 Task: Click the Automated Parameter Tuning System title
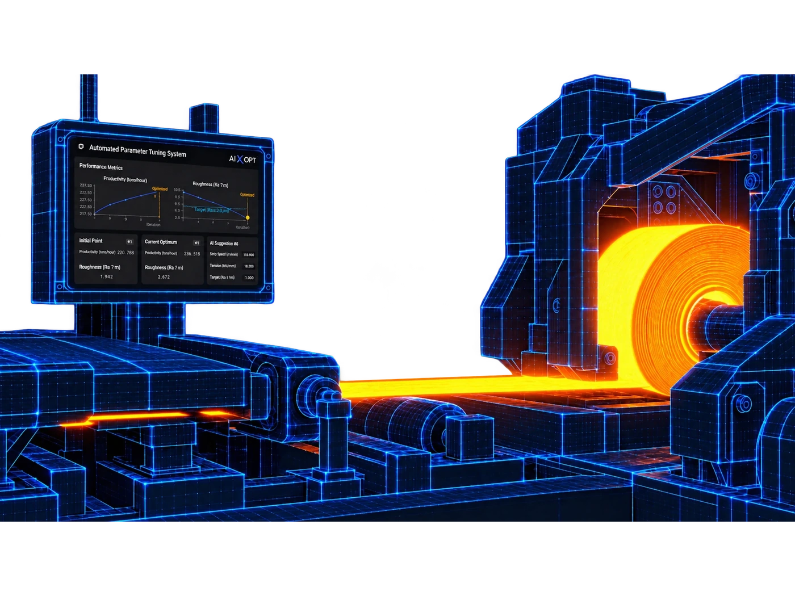click(137, 151)
